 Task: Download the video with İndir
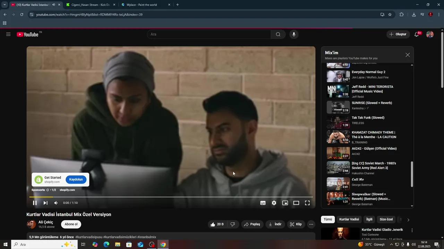pyautogui.click(x=275, y=224)
